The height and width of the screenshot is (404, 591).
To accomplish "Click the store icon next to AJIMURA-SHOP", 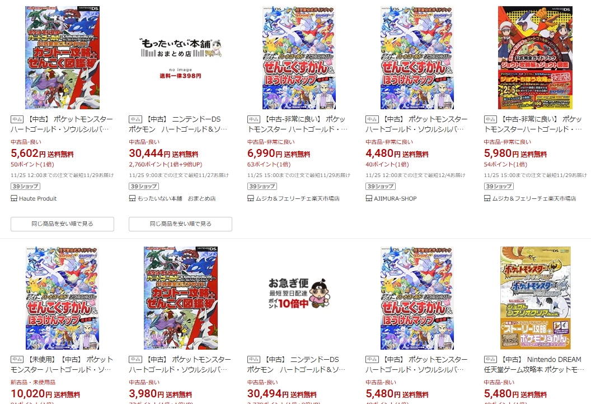I will 369,198.
